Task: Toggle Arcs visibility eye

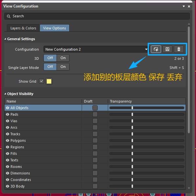Action: pos(8,127)
